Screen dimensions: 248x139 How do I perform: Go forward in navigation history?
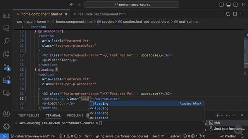click(79, 5)
